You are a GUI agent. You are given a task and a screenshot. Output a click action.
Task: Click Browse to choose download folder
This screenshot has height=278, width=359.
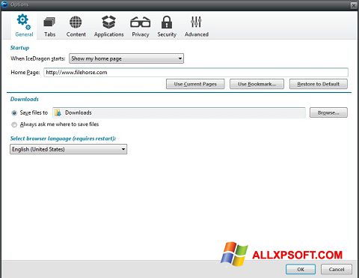click(328, 112)
